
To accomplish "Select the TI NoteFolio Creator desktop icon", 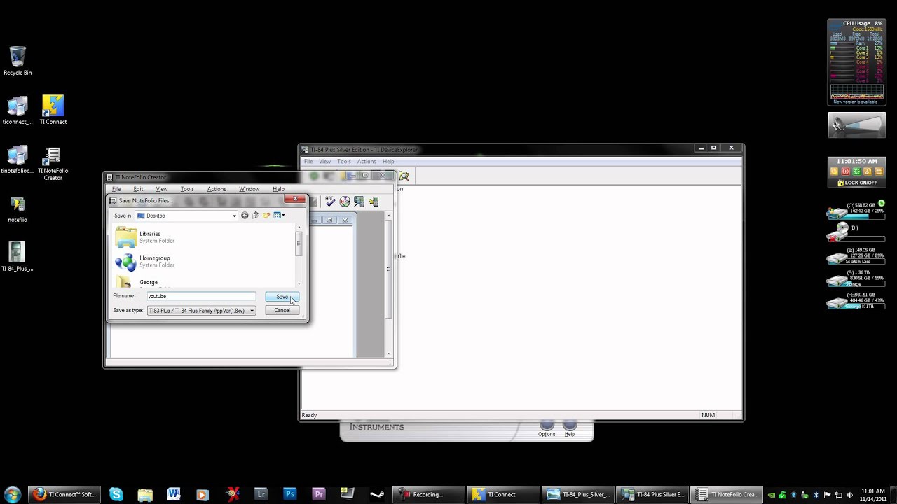I will tap(53, 163).
